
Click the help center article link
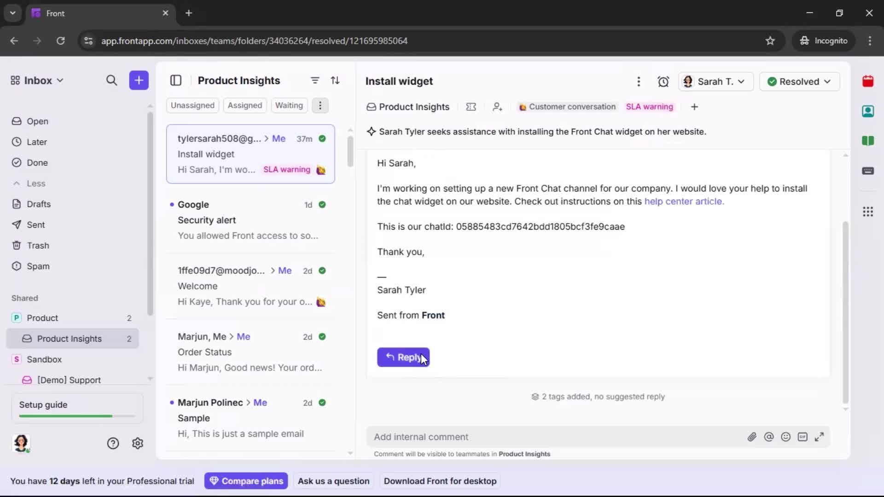(684, 201)
